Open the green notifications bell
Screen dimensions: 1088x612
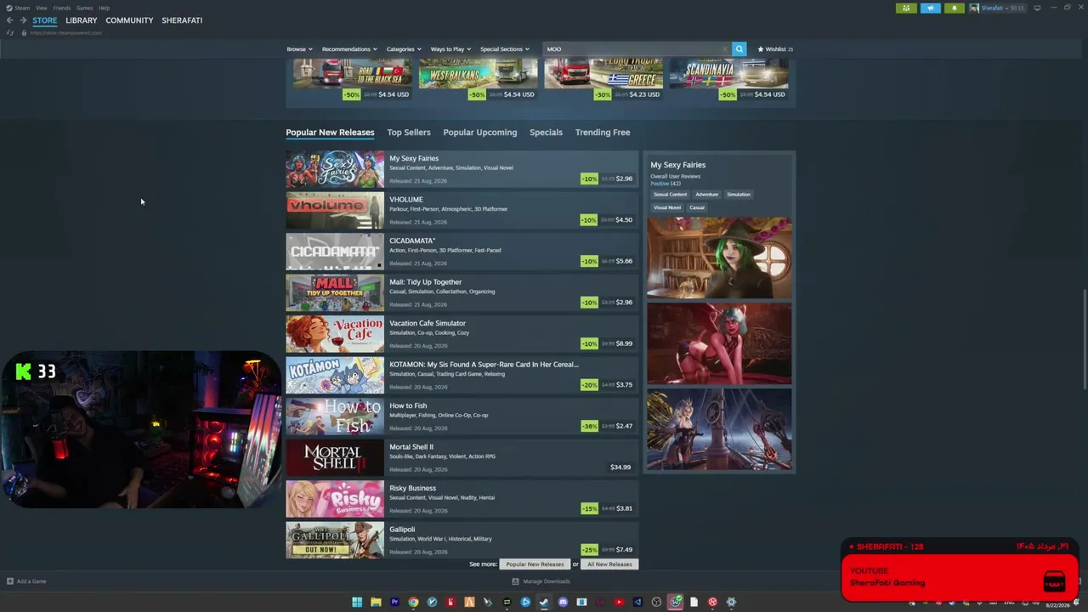click(x=954, y=8)
